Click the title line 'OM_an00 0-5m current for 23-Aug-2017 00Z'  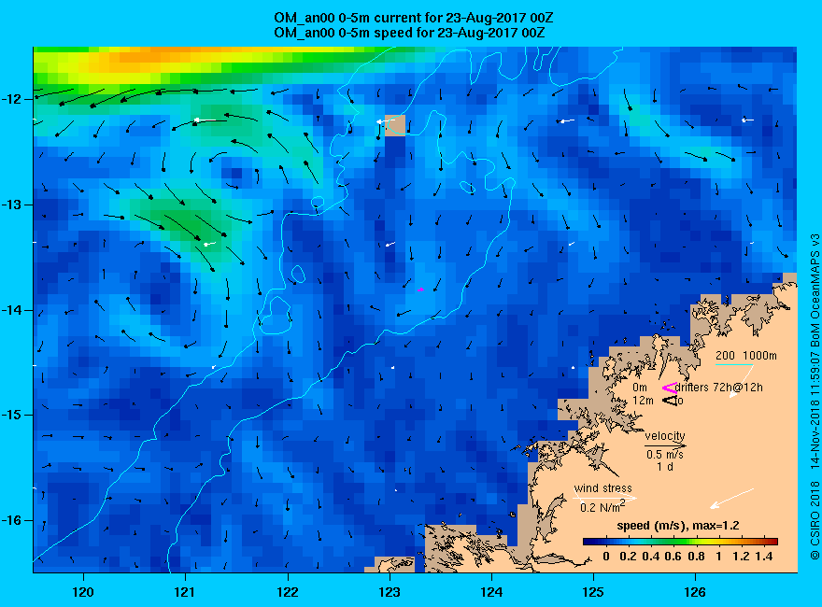click(413, 18)
